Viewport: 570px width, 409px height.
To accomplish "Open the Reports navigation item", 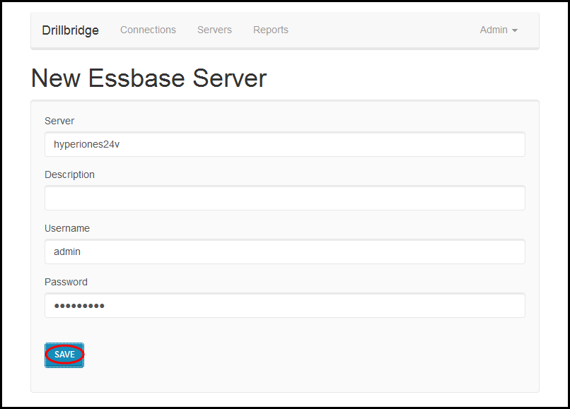I will (271, 30).
